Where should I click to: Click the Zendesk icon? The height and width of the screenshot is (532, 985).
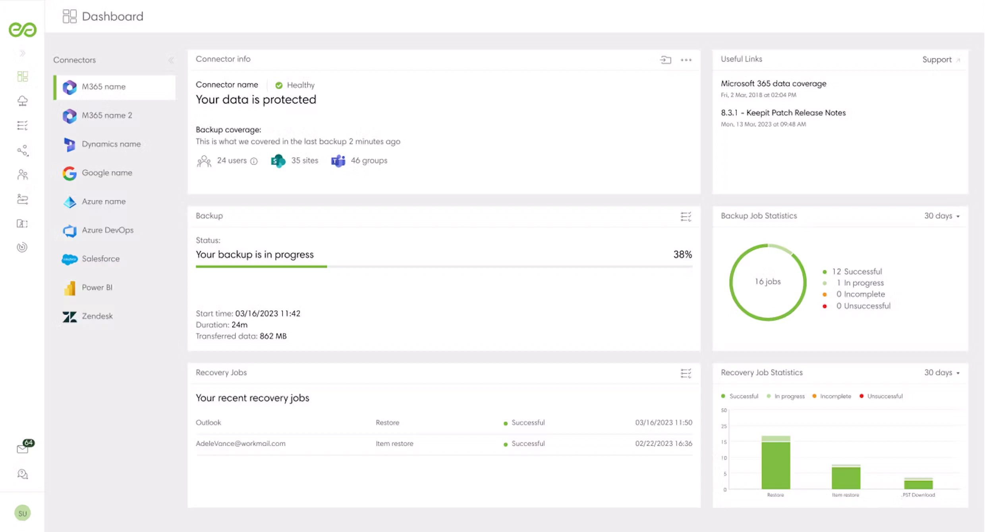coord(70,317)
